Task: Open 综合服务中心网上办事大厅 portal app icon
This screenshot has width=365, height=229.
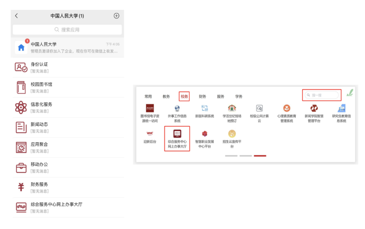Action: point(177,134)
